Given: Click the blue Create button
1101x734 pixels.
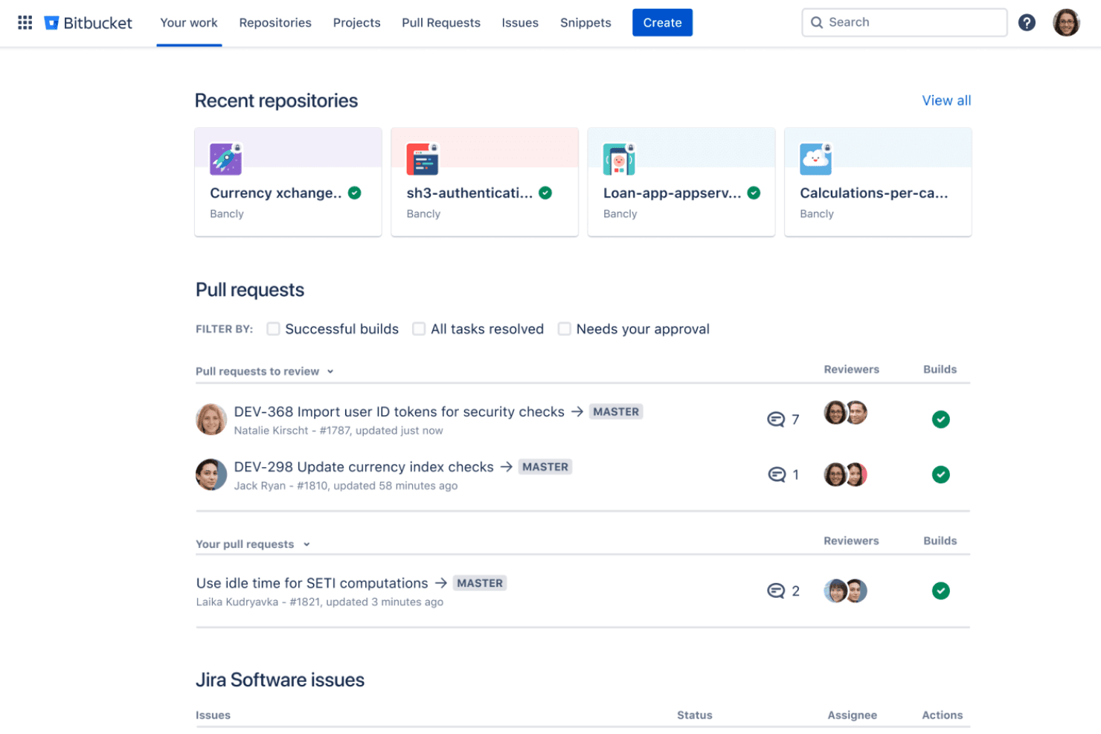Looking at the screenshot, I should (x=662, y=22).
